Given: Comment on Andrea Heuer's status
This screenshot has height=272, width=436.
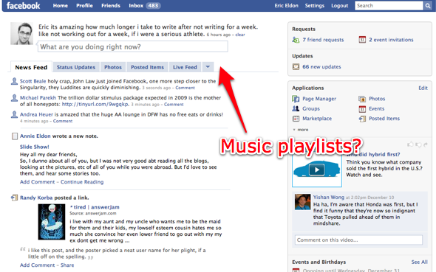Looking at the screenshot, I should [63, 121].
